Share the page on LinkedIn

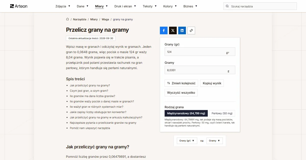click(182, 30)
